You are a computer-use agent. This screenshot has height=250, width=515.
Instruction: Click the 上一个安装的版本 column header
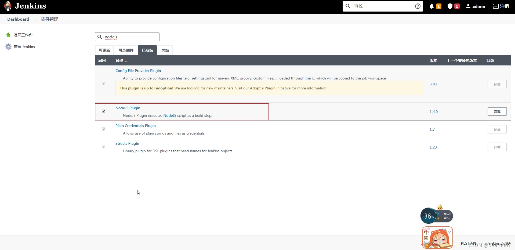tap(462, 60)
